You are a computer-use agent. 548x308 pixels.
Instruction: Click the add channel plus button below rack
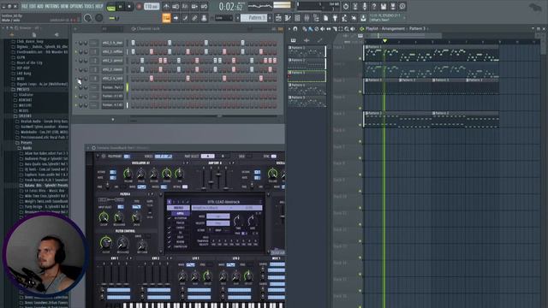tap(112, 120)
